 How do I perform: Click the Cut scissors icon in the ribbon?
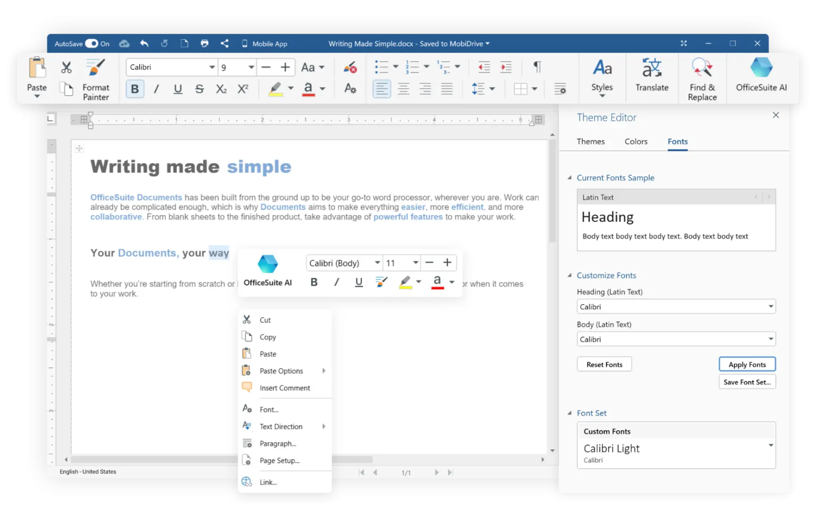(66, 67)
